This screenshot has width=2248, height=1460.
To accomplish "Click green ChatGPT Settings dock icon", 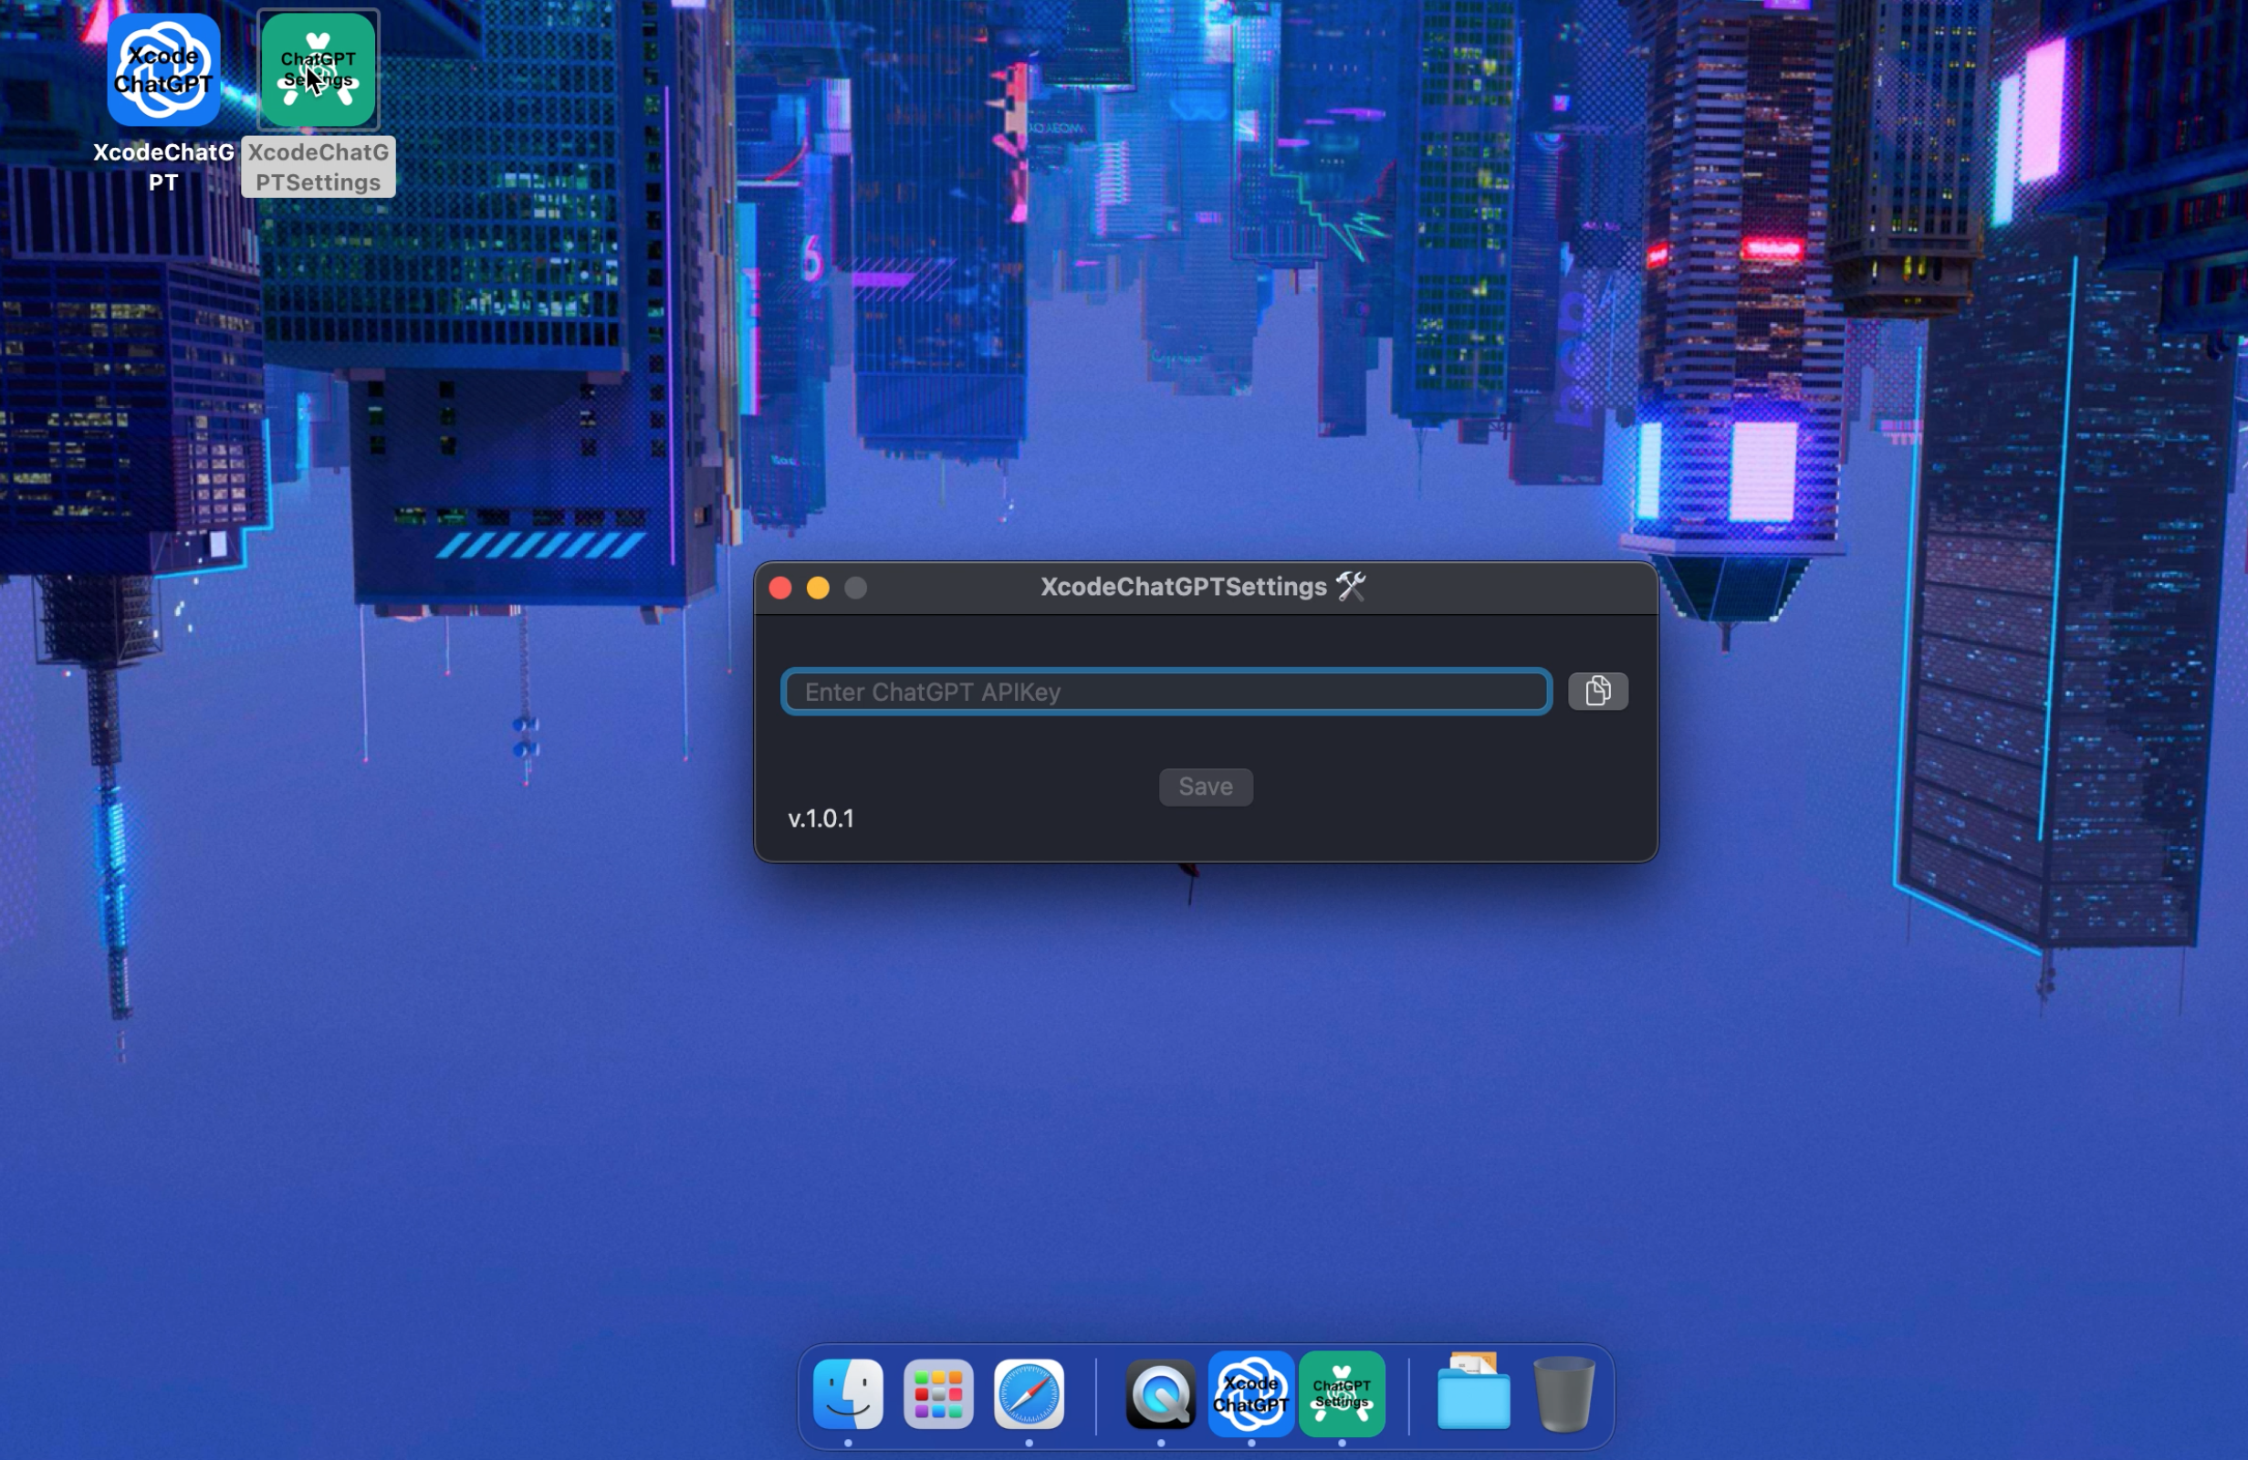I will (x=1342, y=1394).
